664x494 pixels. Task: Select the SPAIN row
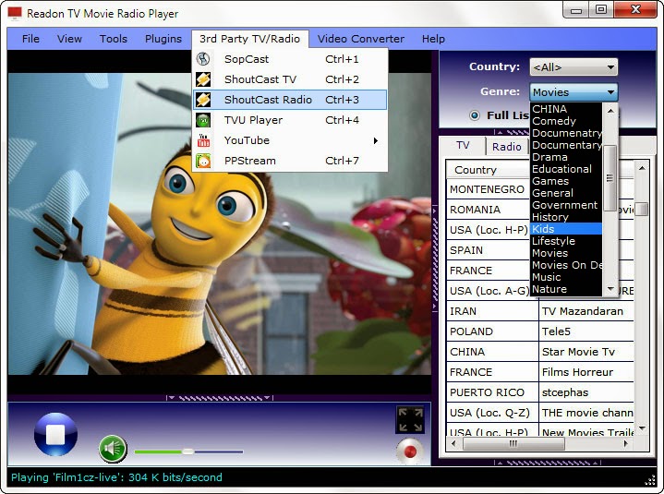(489, 250)
